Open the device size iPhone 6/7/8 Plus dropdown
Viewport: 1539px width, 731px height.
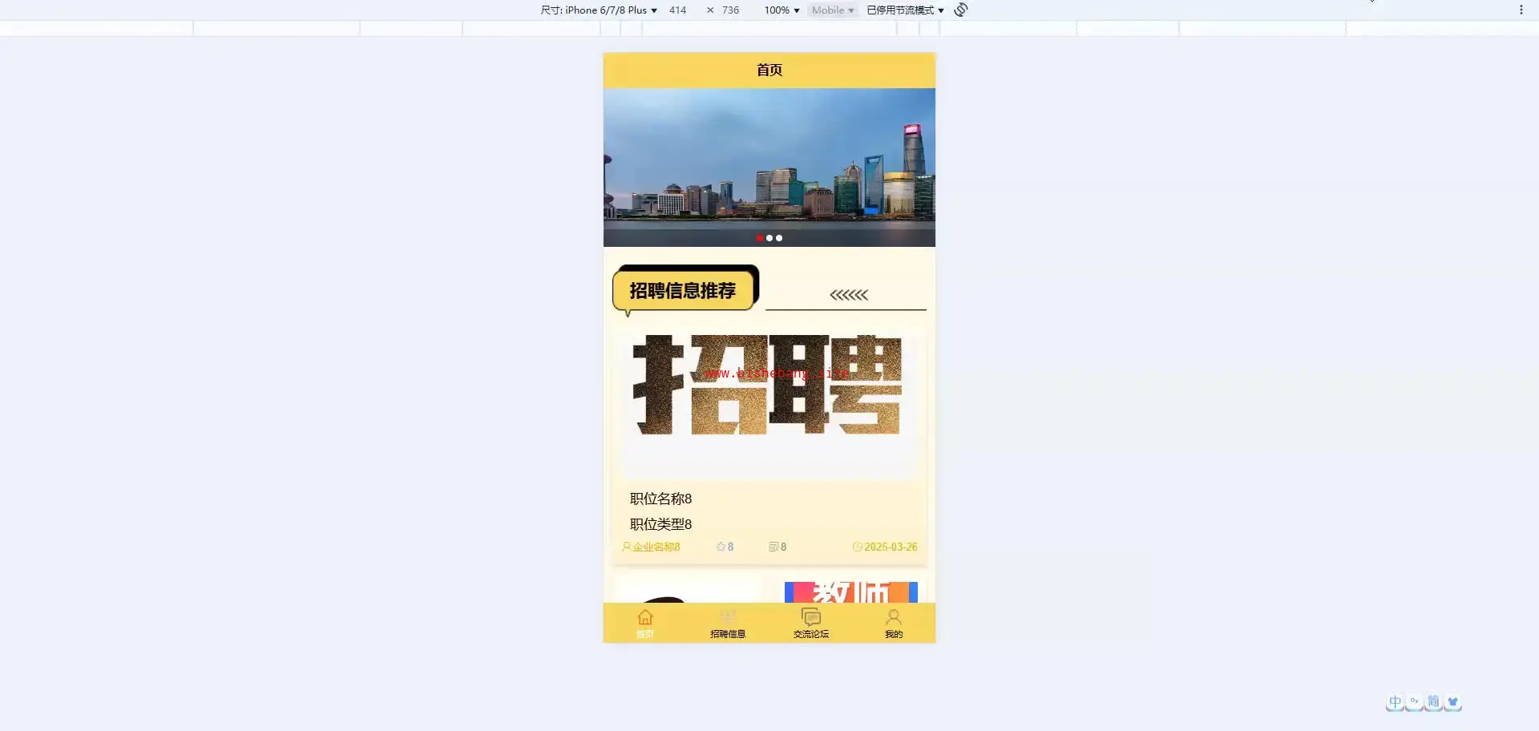(599, 10)
